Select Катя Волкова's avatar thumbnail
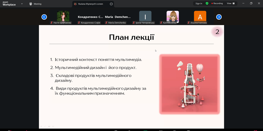 [x=173, y=16]
